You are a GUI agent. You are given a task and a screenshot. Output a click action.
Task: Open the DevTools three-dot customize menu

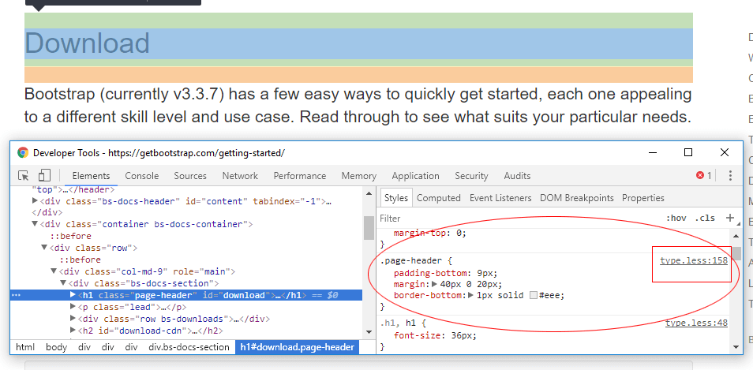click(x=730, y=176)
